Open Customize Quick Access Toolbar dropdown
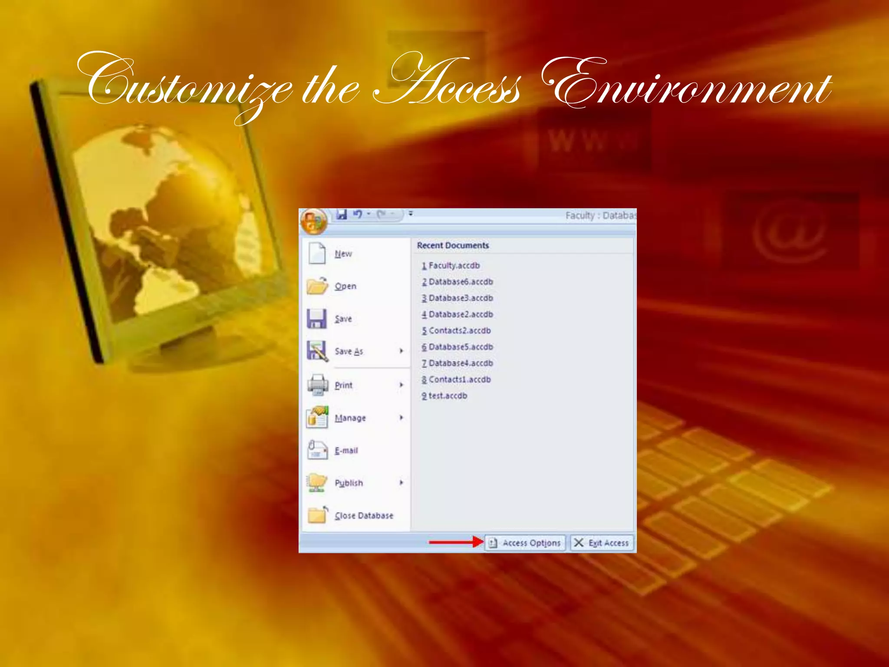This screenshot has width=889, height=667. (411, 214)
